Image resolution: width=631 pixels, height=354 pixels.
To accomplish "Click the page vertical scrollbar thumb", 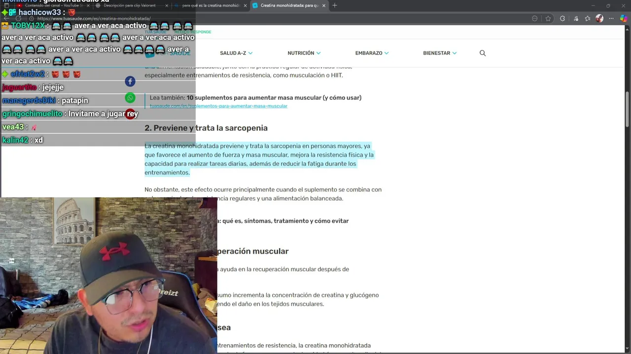I will 627,109.
